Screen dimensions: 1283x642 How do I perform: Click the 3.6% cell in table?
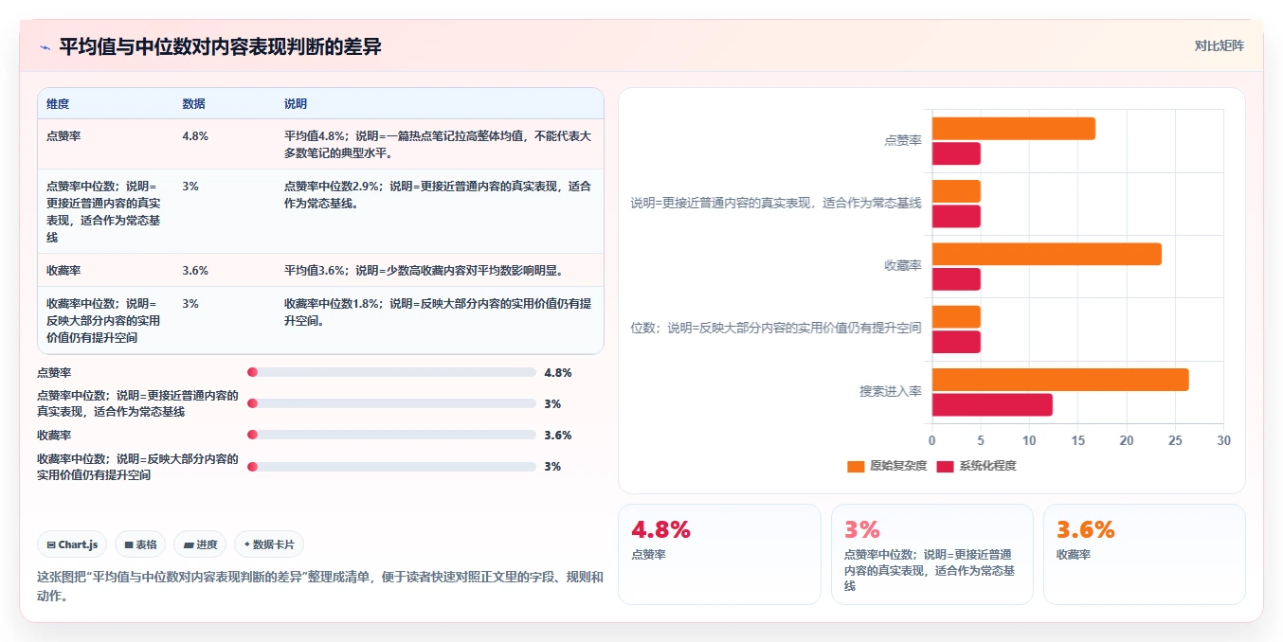[x=195, y=271]
